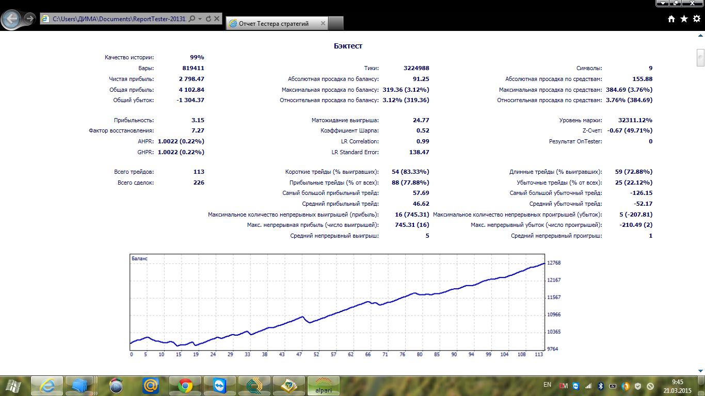Screen dimensions: 705x396
Task: Open TeamViewer from the taskbar
Action: [x=220, y=385]
